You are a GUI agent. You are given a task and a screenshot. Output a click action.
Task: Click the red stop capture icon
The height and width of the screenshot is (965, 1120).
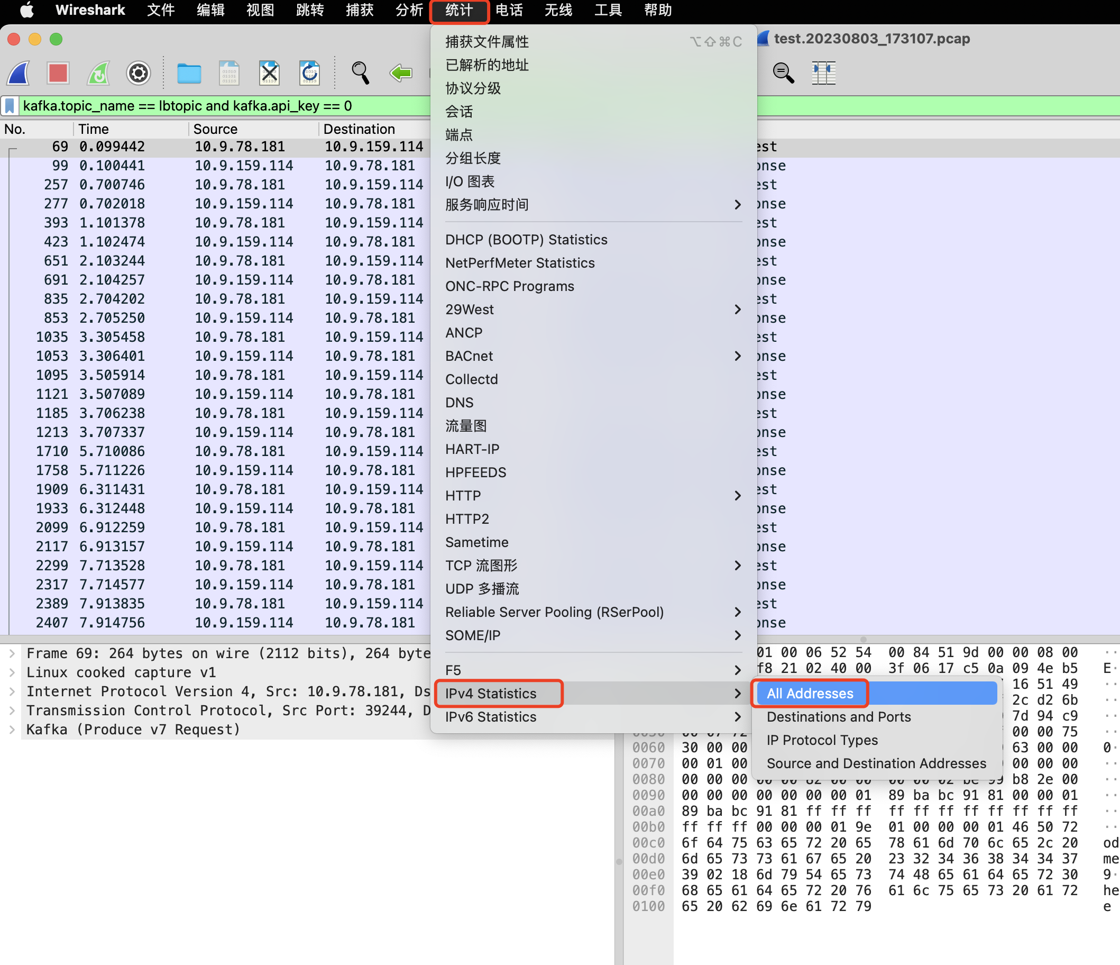coord(58,72)
